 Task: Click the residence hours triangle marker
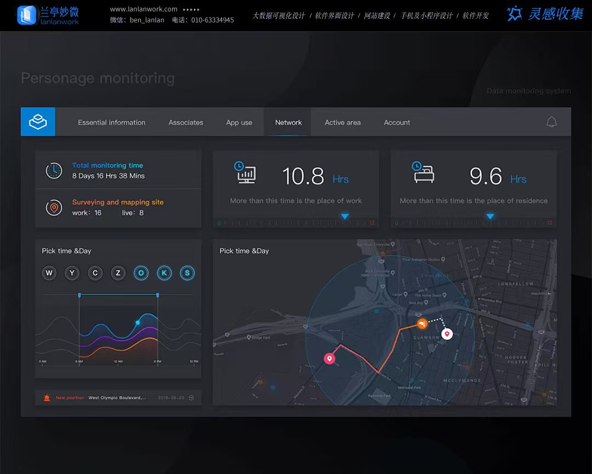click(490, 217)
